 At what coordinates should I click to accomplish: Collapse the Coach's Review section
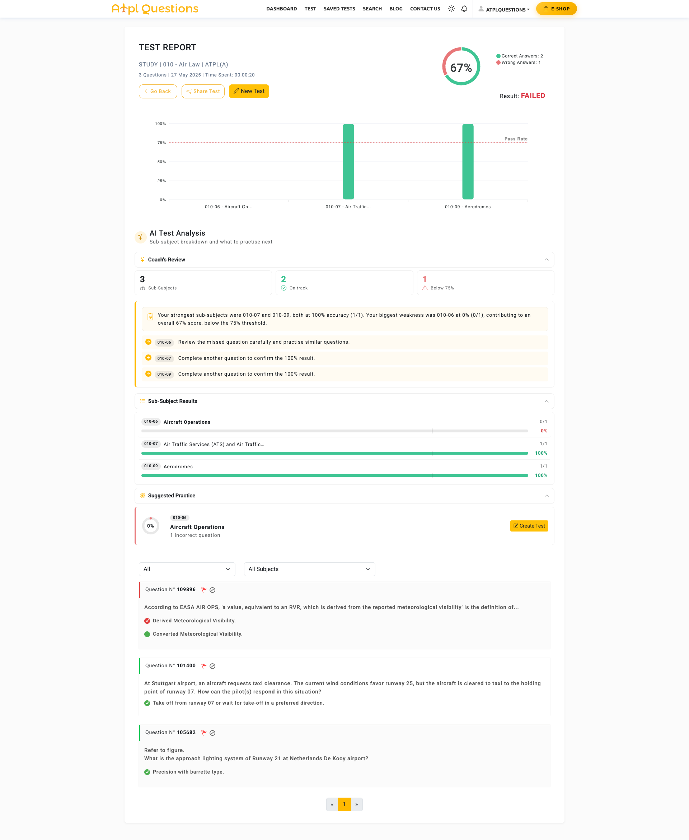(x=547, y=260)
